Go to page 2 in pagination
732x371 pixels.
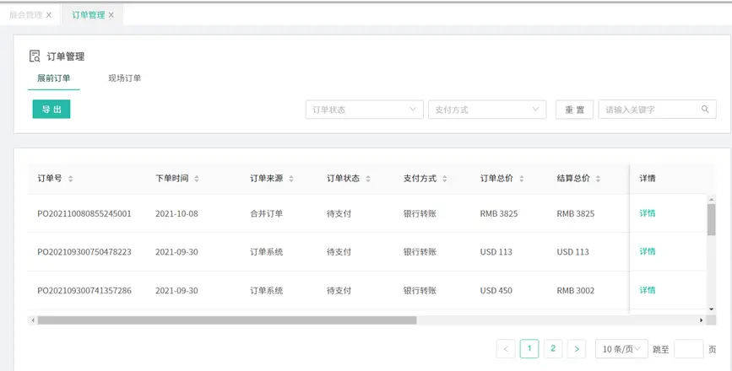click(x=553, y=349)
